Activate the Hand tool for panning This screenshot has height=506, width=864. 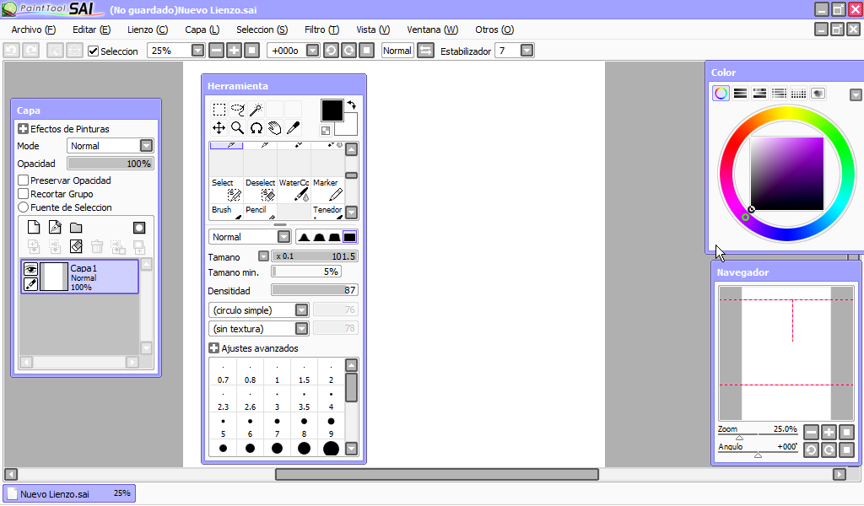click(276, 127)
